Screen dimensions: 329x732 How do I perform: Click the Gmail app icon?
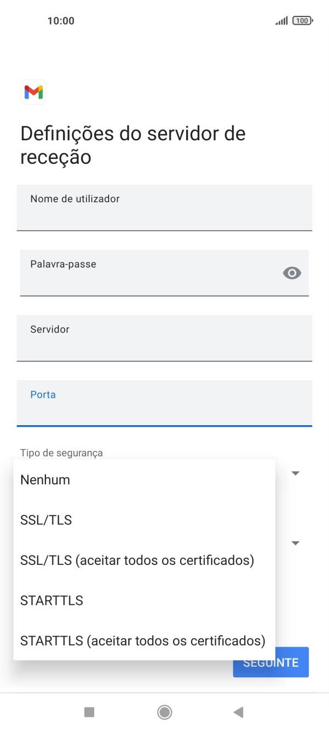click(33, 92)
